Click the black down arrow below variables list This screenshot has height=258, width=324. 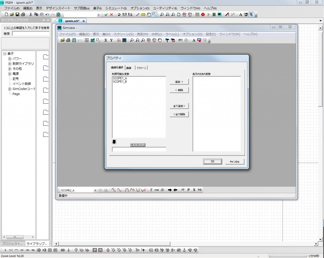[x=114, y=142]
